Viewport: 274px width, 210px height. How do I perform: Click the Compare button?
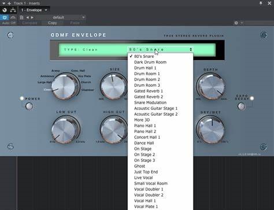[x=29, y=23]
